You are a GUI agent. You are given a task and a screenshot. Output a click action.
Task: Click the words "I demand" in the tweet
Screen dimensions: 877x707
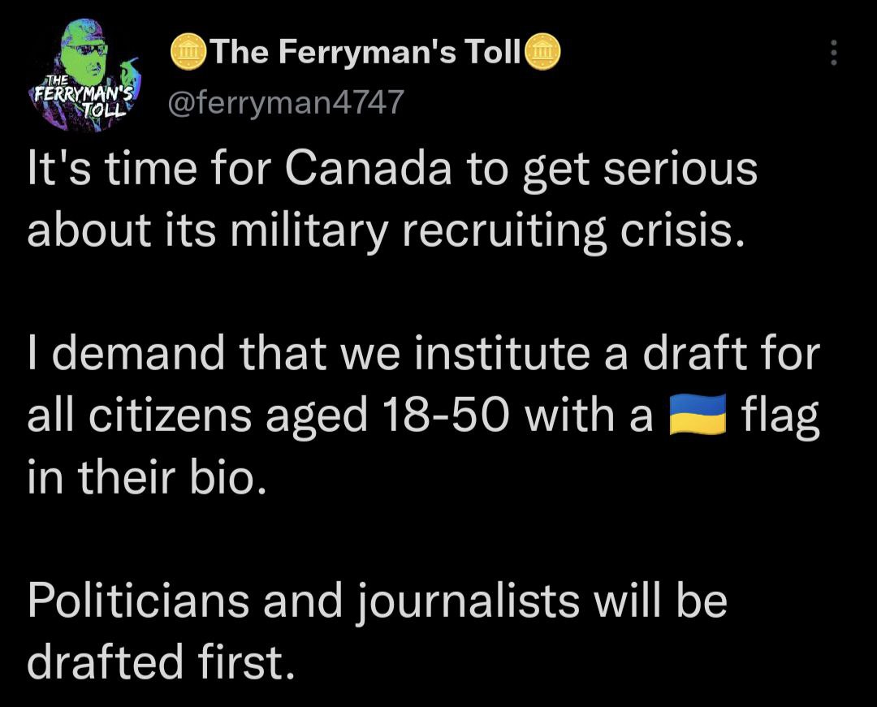click(x=126, y=353)
